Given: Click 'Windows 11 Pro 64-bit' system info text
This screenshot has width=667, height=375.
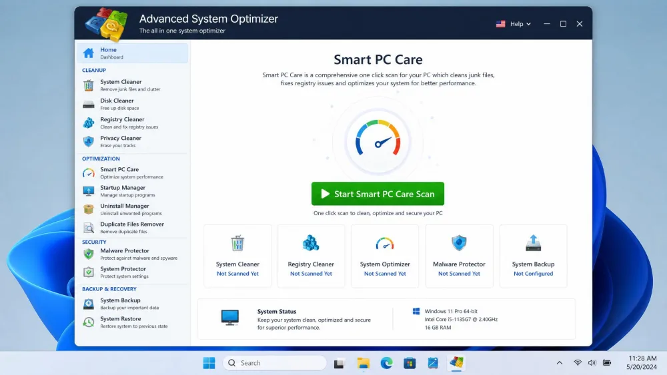Looking at the screenshot, I should click(x=451, y=311).
